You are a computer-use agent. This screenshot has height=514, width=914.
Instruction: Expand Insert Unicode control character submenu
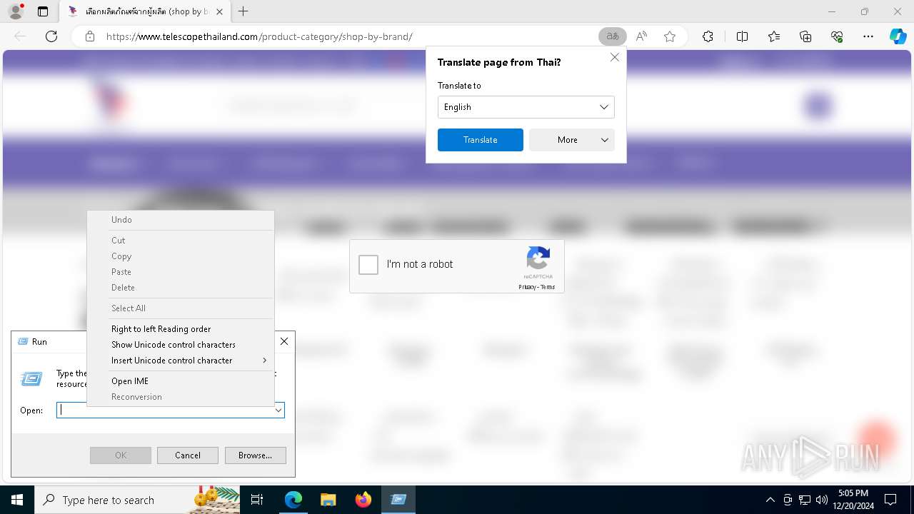tap(181, 361)
